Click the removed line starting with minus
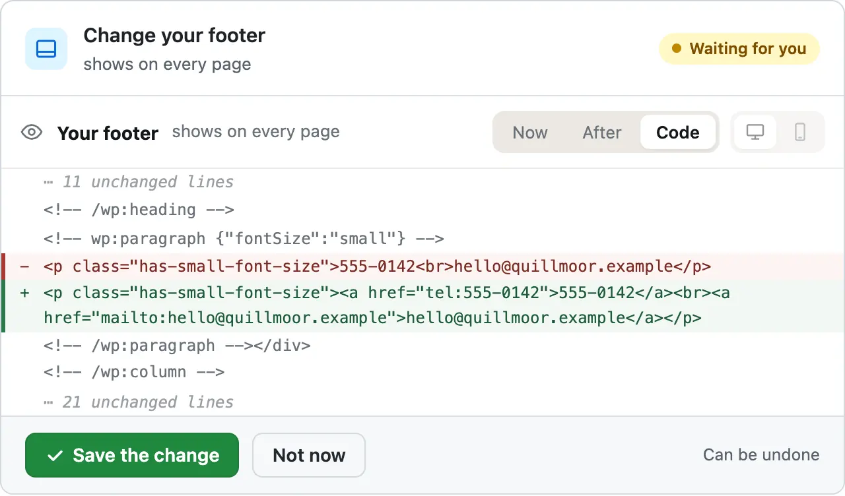 [422, 266]
